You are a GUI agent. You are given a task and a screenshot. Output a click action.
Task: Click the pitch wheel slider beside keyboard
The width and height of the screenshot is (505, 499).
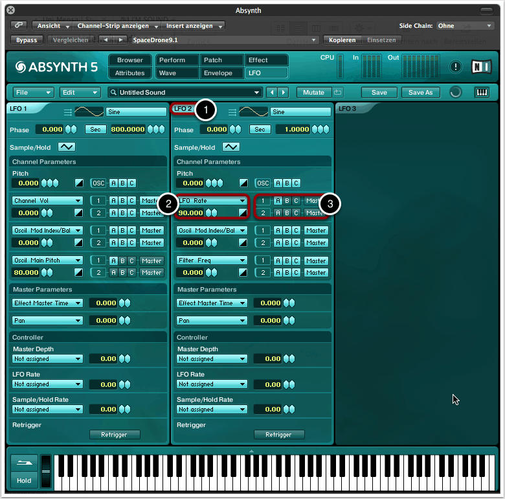(x=45, y=472)
